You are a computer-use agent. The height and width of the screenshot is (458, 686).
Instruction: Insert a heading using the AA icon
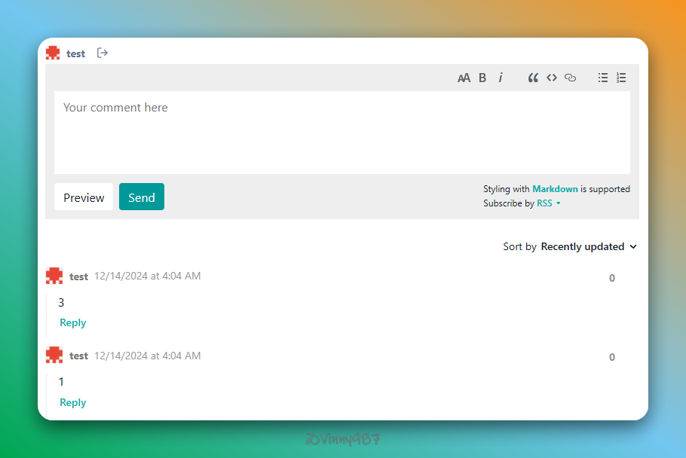[x=464, y=78]
